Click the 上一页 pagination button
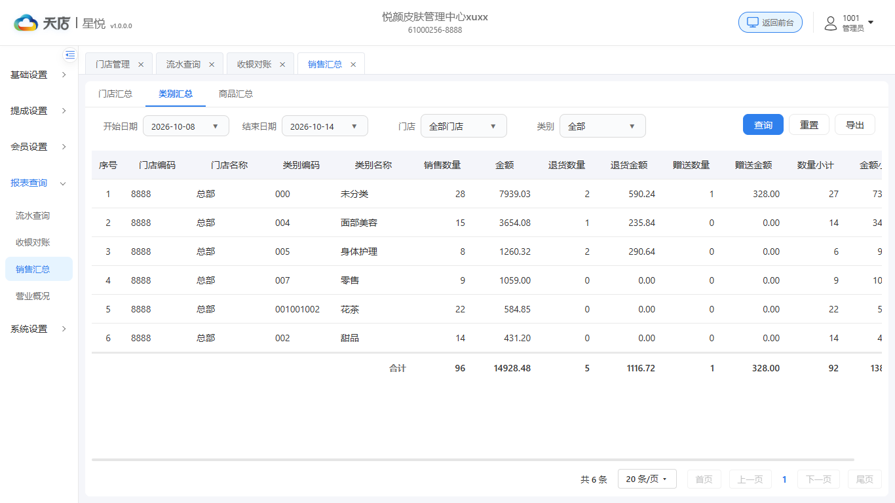This screenshot has width=895, height=503. [x=750, y=479]
